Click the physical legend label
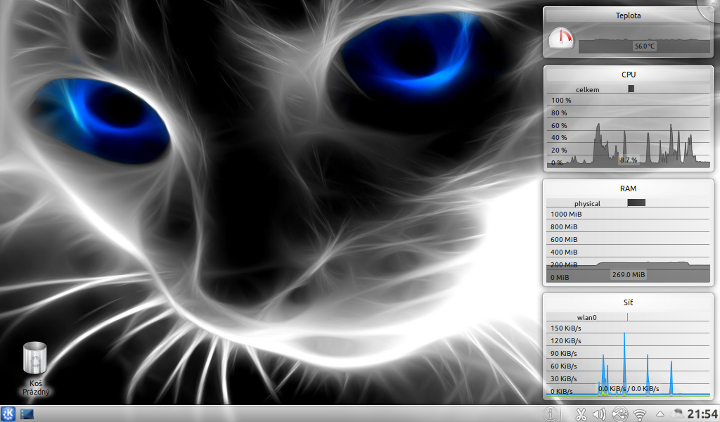Screen dimensions: 720x422 click(x=587, y=203)
